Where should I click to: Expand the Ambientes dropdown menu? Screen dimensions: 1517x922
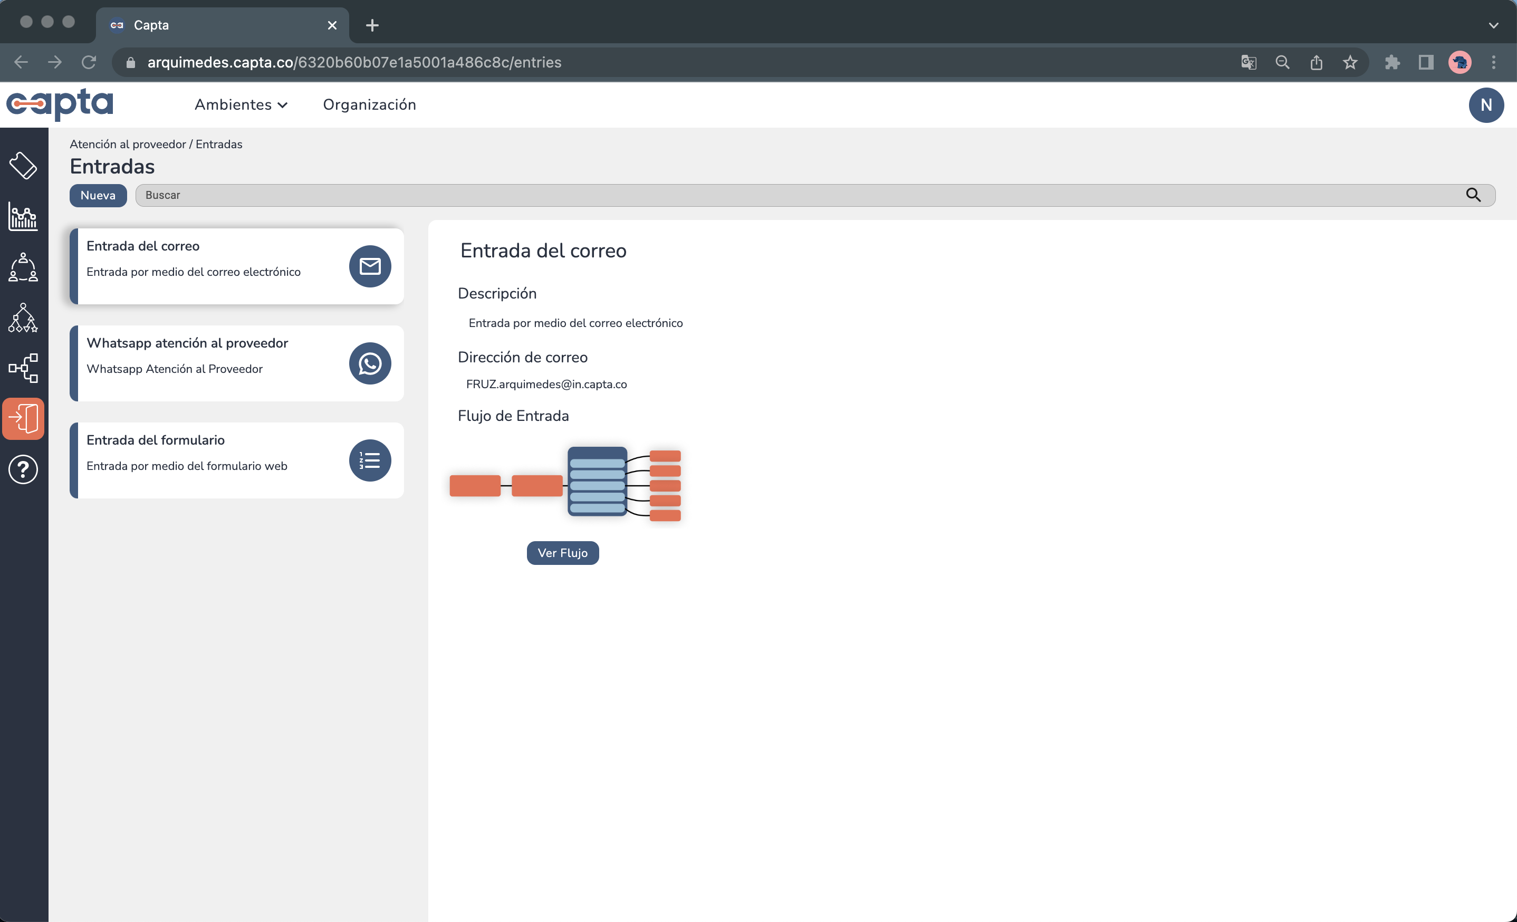pyautogui.click(x=241, y=104)
